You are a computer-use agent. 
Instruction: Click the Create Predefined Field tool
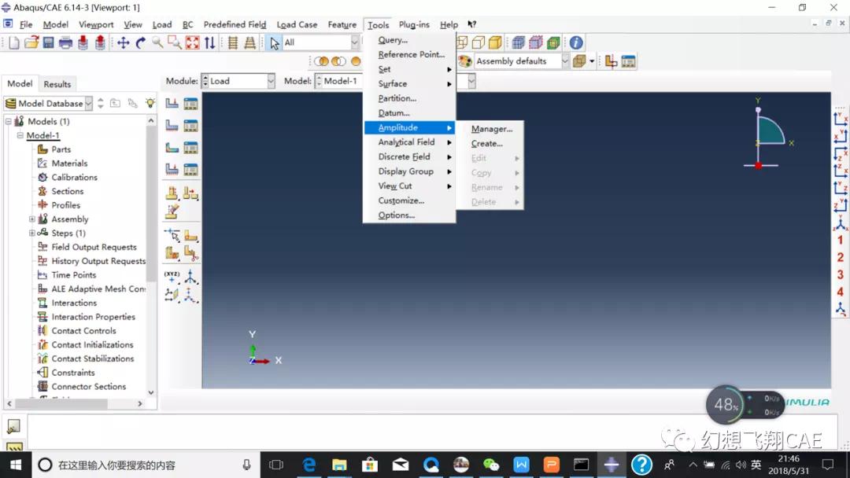click(x=172, y=148)
